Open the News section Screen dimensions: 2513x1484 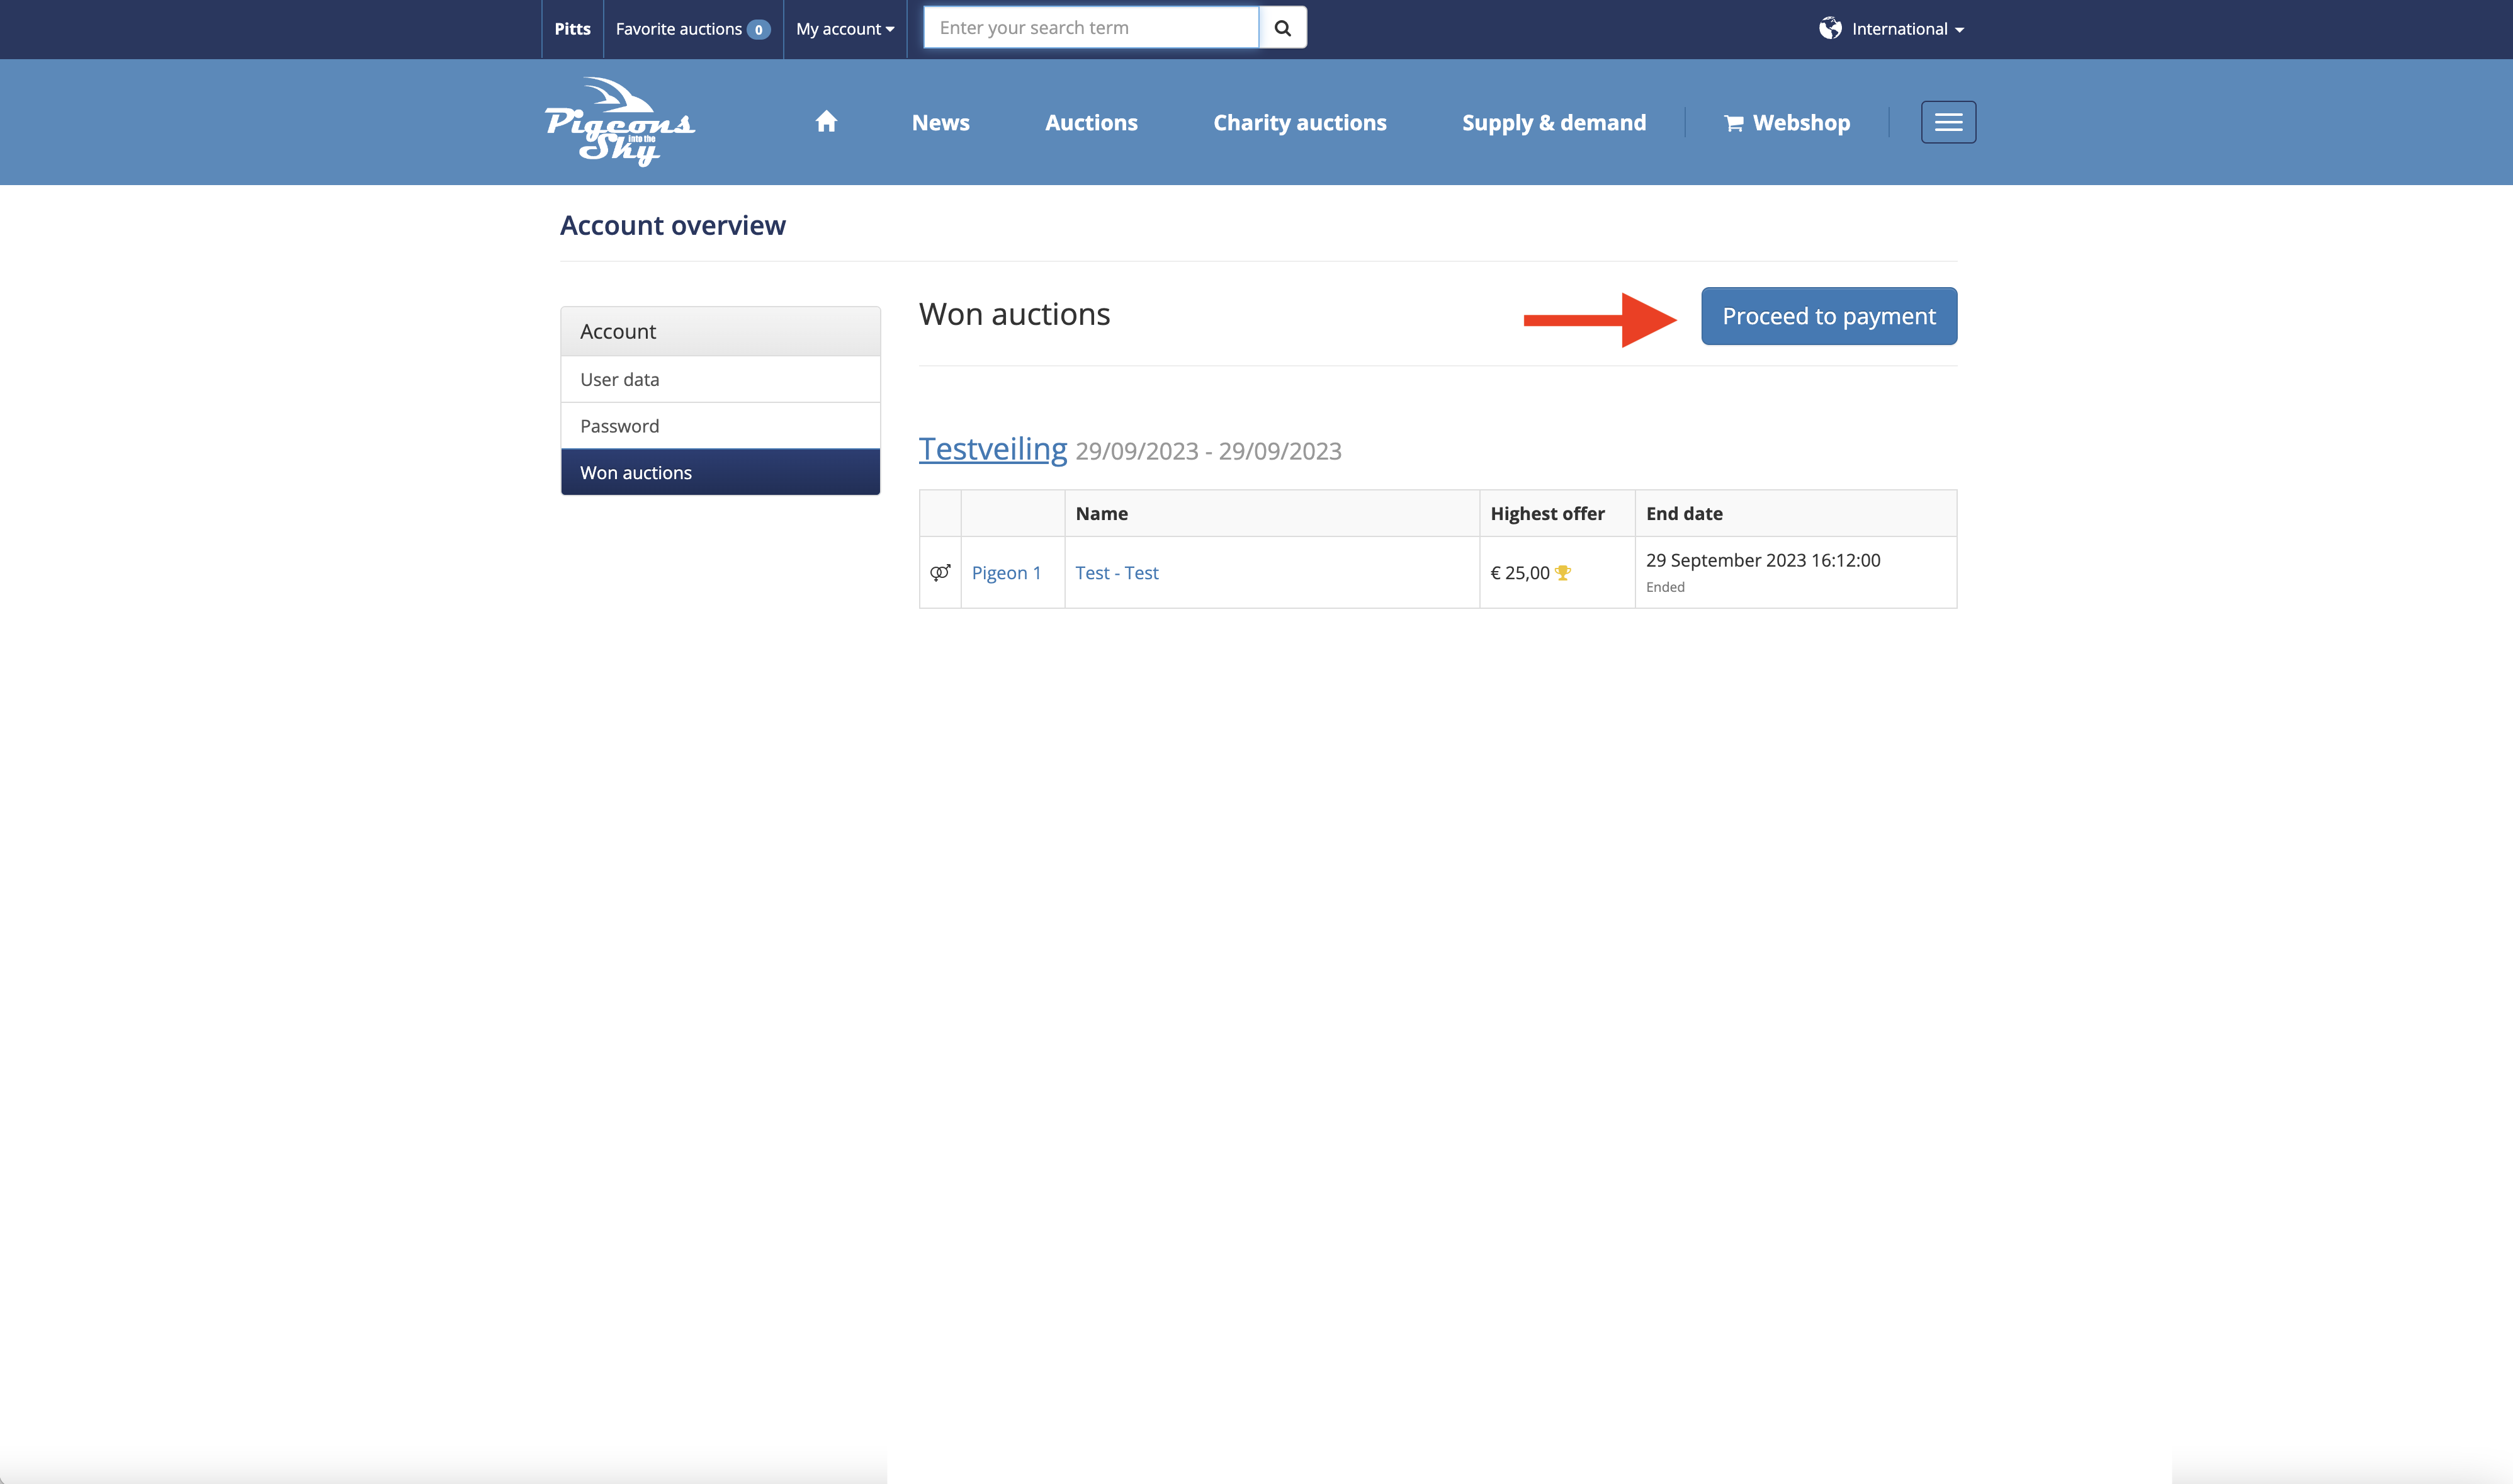pos(940,123)
